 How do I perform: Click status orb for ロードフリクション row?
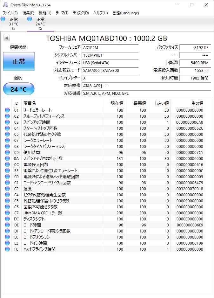pos(7,237)
